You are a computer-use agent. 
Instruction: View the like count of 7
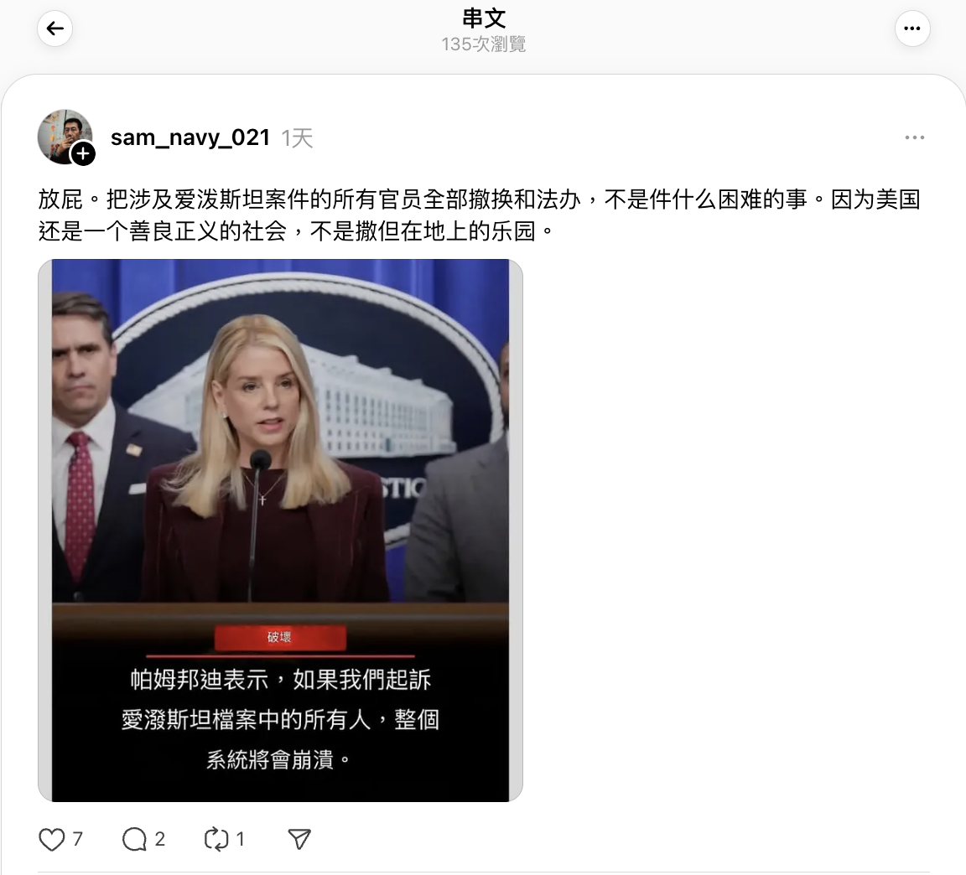(78, 839)
